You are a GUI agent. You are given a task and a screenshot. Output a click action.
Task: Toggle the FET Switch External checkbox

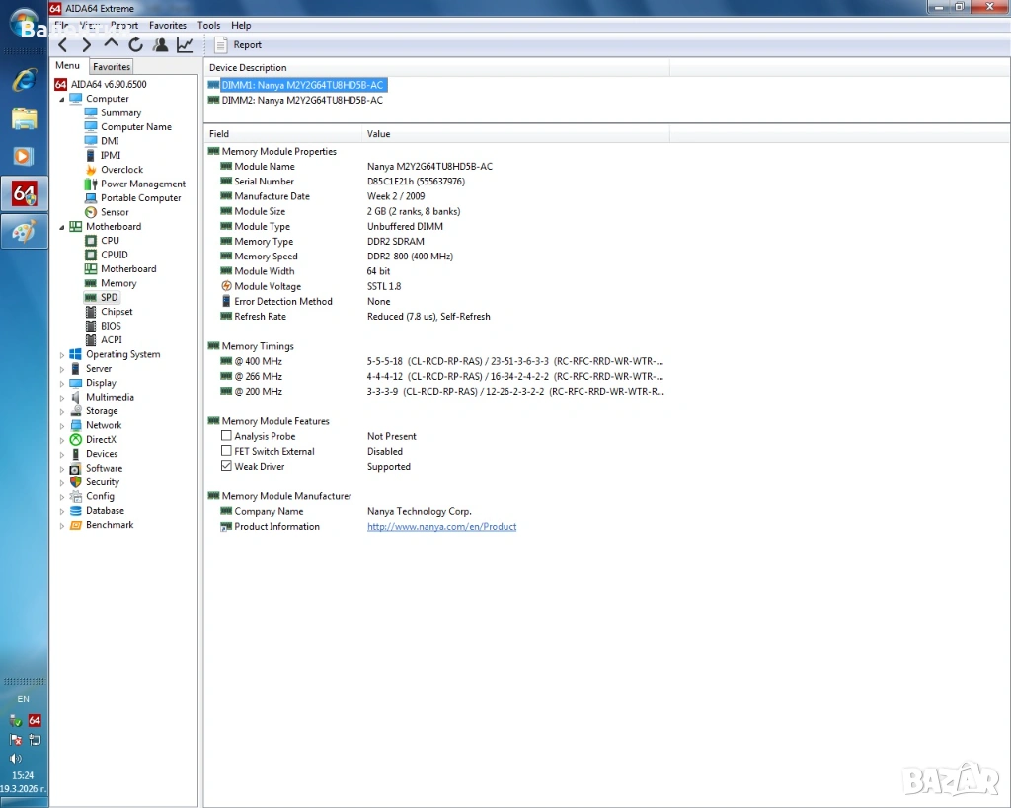pyautogui.click(x=226, y=451)
